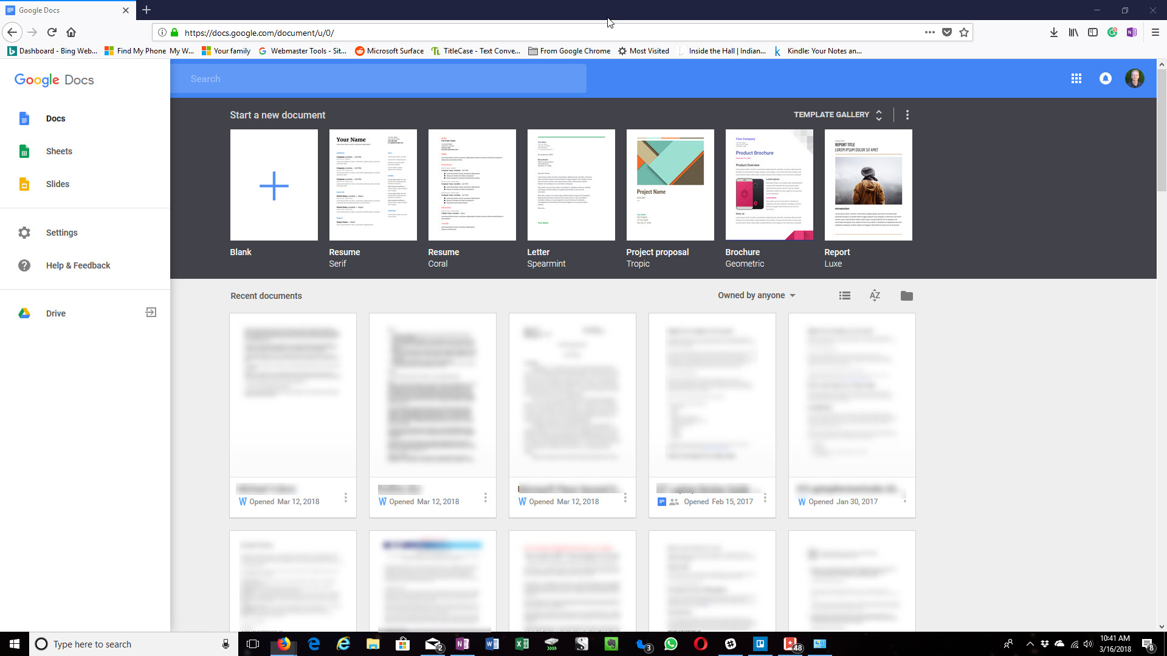Screen dimensions: 1167x656
Task: Click the Help question mark icon
Action: [x=24, y=265]
